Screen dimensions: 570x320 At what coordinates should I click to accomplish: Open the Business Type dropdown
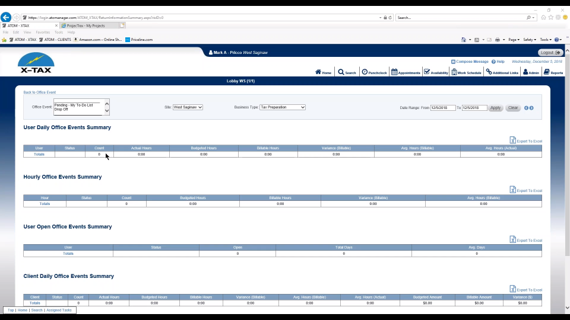(283, 107)
